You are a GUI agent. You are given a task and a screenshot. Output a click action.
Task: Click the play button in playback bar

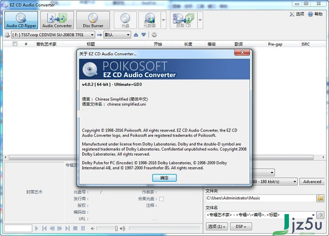click(x=37, y=228)
